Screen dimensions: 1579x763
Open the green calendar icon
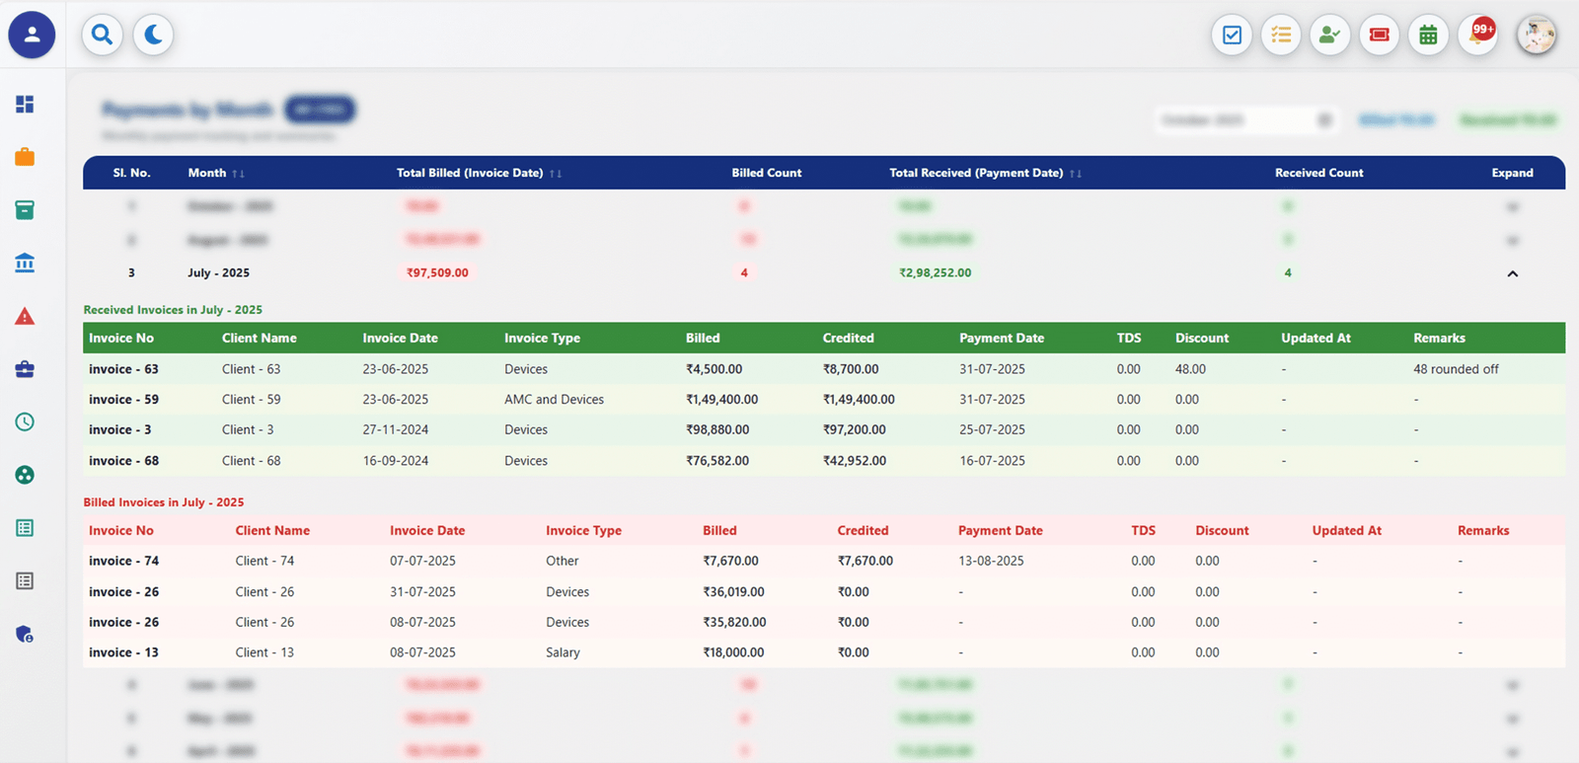pos(1428,36)
